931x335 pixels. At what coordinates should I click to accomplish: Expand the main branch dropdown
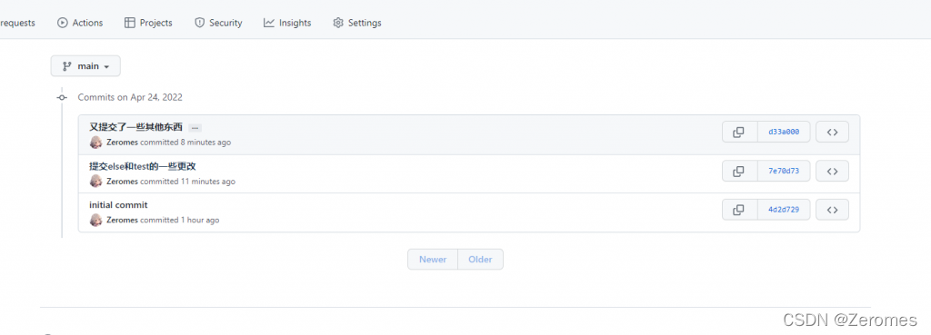(x=85, y=65)
